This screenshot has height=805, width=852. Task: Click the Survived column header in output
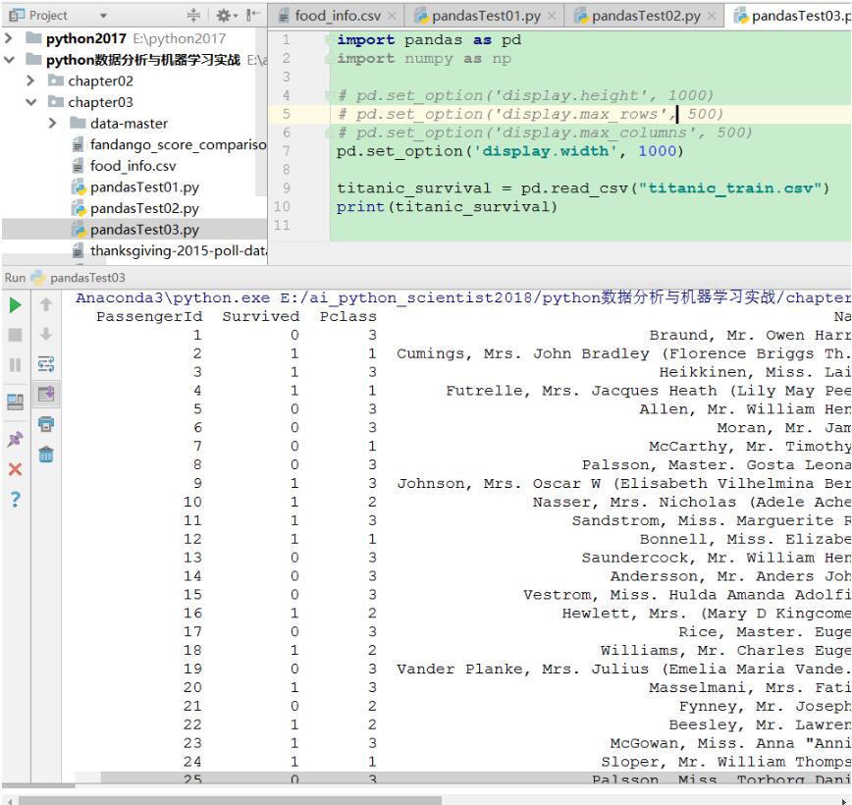pos(261,316)
